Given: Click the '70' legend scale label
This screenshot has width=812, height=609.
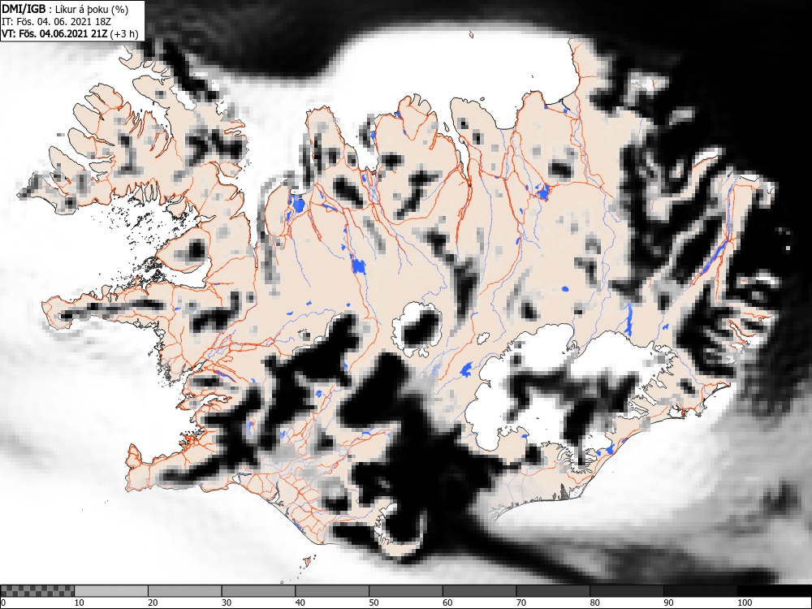Looking at the screenshot, I should (520, 603).
